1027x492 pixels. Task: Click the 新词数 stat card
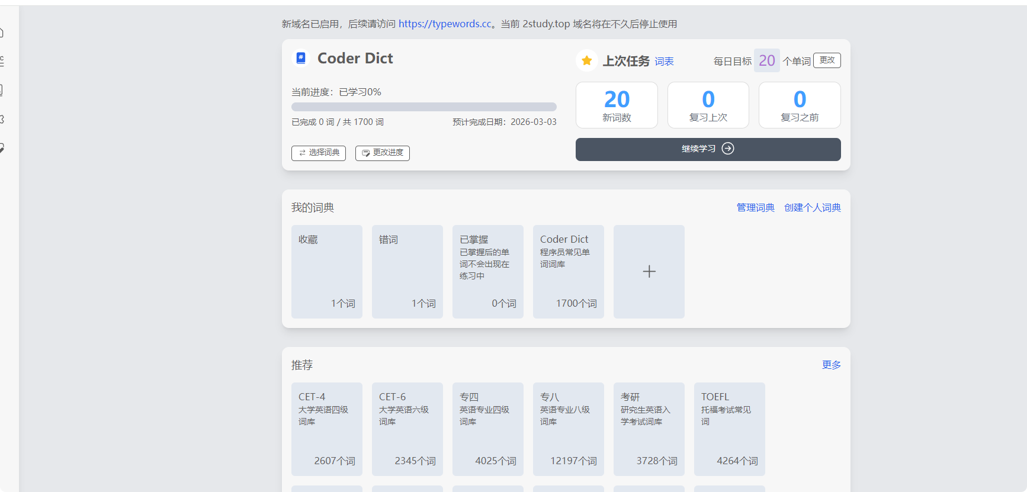[x=617, y=105]
